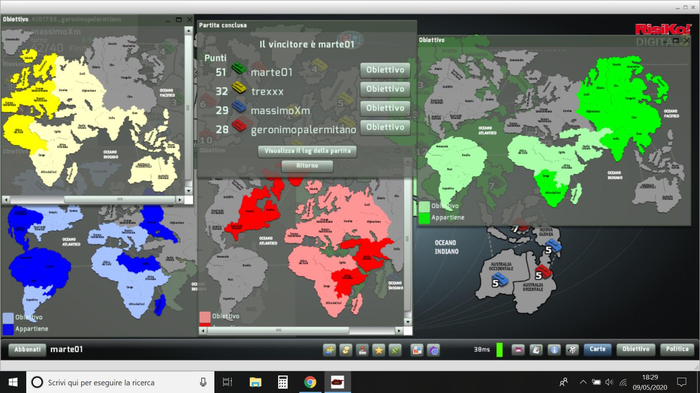
Task: Click the green tank icon beside marte01
Action: click(239, 69)
